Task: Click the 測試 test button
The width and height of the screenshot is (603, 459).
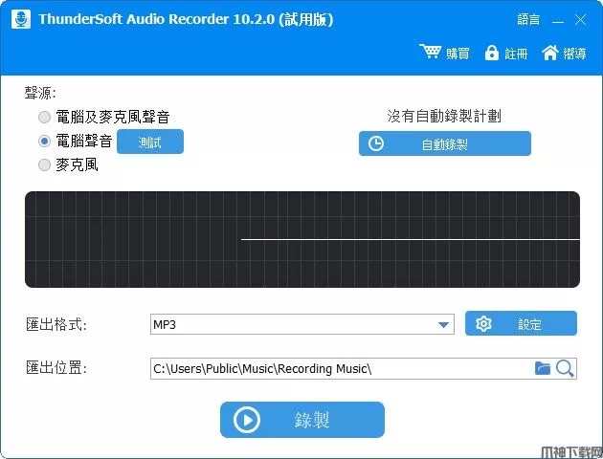Action: pos(150,142)
